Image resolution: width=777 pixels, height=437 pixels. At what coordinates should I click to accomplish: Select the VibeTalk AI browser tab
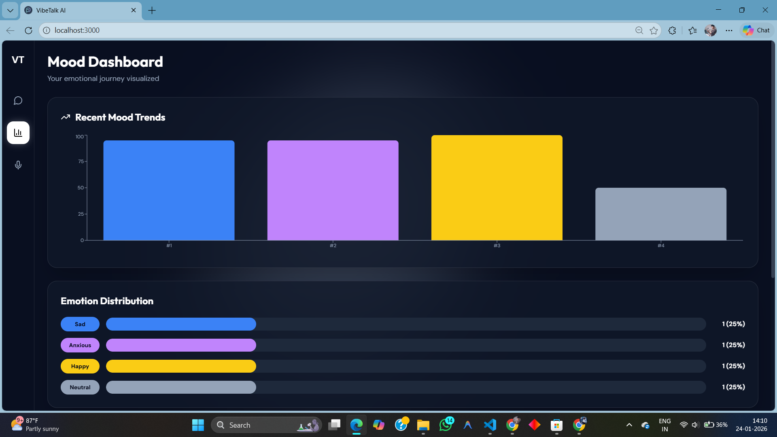(x=77, y=11)
